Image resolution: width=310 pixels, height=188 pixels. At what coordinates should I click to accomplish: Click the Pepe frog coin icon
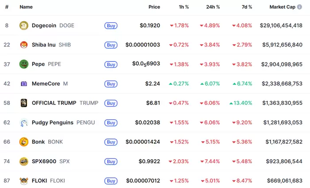click(23, 64)
